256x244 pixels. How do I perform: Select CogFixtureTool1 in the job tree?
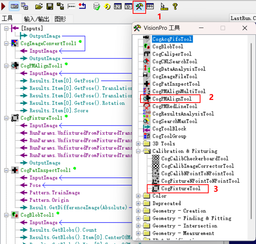coord(41,118)
